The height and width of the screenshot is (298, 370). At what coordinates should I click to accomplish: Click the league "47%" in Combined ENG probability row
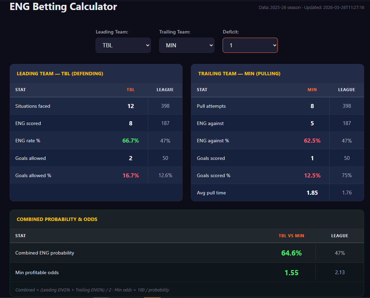click(x=340, y=253)
